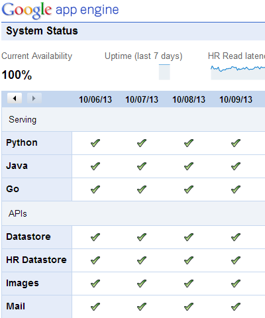
Task: Open the Go serving row label
Action: pyautogui.click(x=13, y=189)
